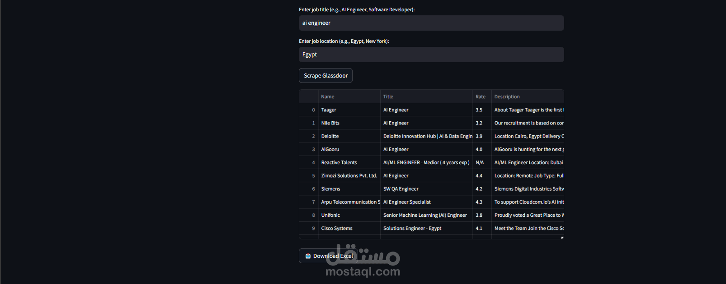Click the Title column header
Screen dimensions: 726x284
pyautogui.click(x=426, y=96)
